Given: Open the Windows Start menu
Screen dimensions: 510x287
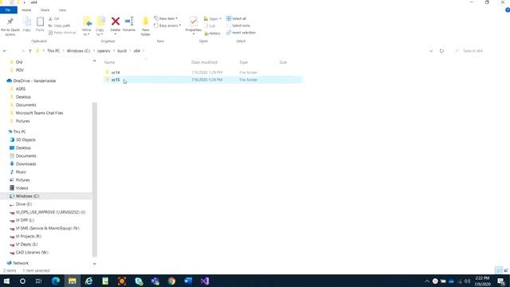Looking at the screenshot, I should (x=6, y=281).
